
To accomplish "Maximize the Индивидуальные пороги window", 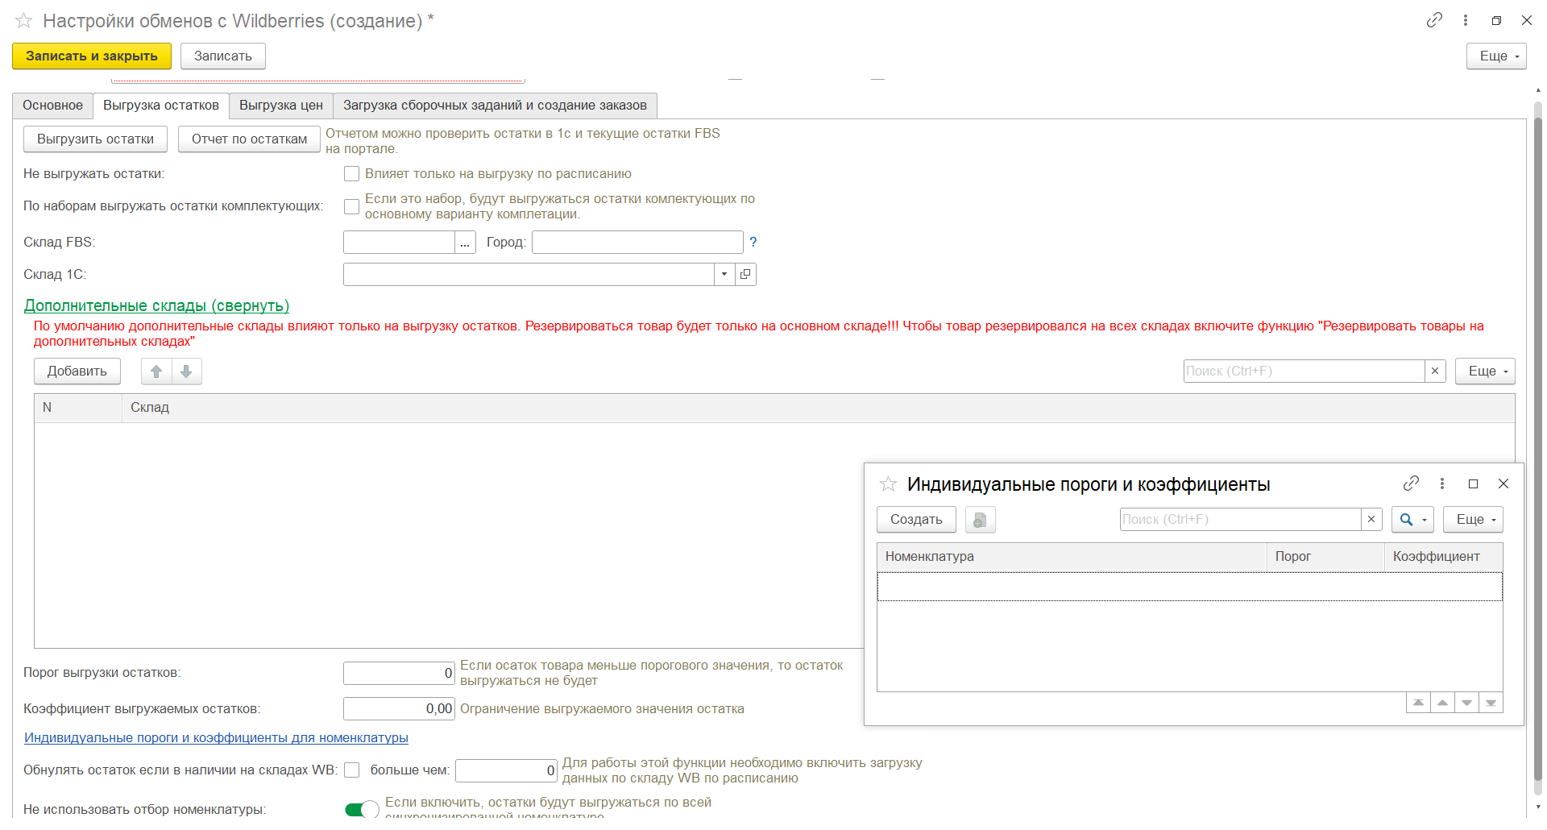I will click(x=1473, y=483).
